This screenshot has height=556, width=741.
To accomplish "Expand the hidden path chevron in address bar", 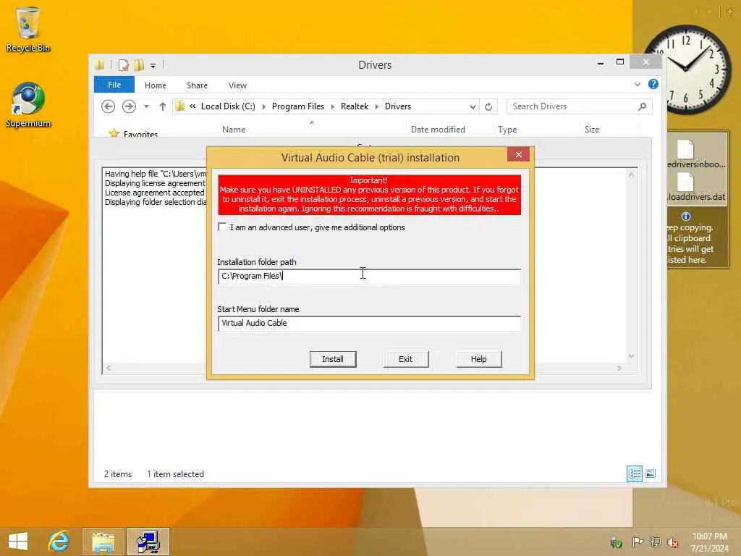I will click(192, 106).
